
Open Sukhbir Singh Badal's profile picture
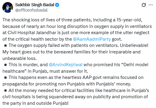(8, 7)
